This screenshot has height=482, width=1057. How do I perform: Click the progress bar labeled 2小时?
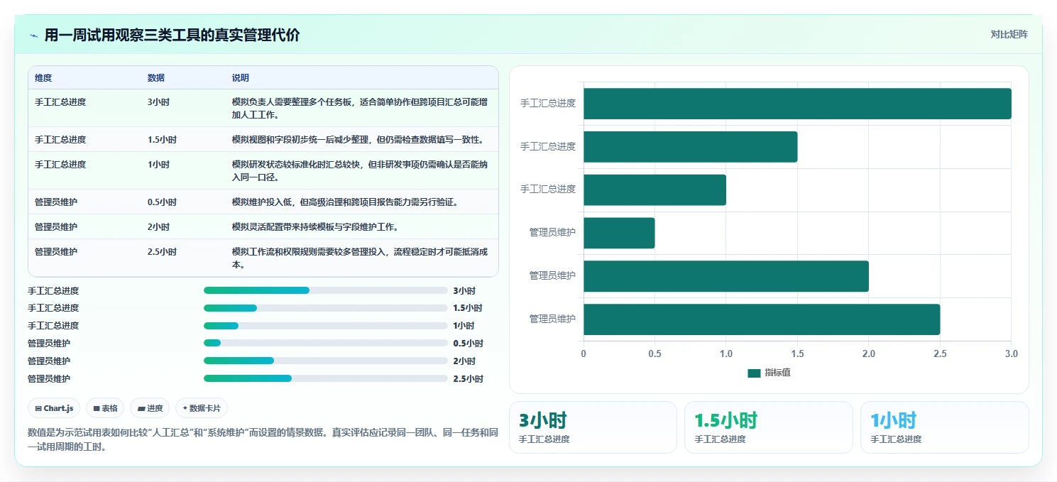point(326,361)
